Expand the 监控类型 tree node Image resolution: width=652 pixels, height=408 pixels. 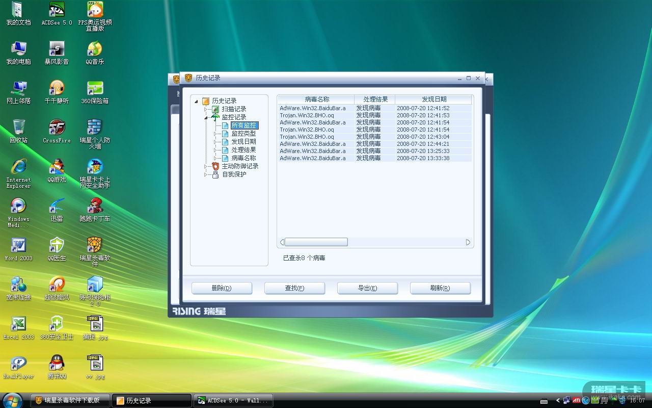point(215,134)
